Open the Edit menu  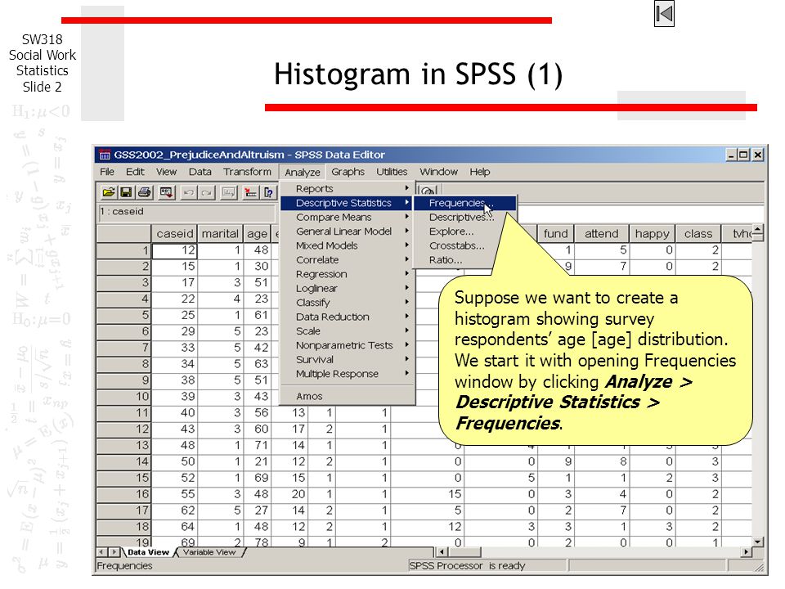[135, 172]
